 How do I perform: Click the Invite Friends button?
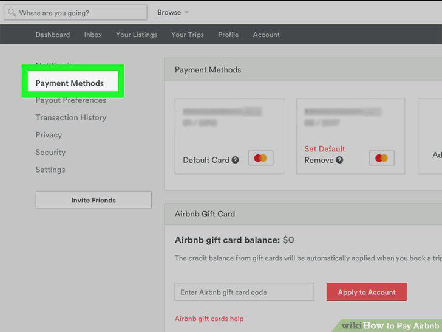tap(93, 200)
